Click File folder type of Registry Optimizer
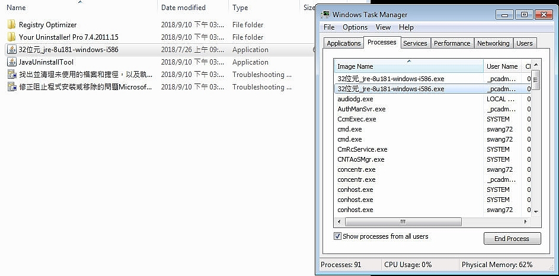Viewport: 559px width, 276px height. (x=248, y=24)
